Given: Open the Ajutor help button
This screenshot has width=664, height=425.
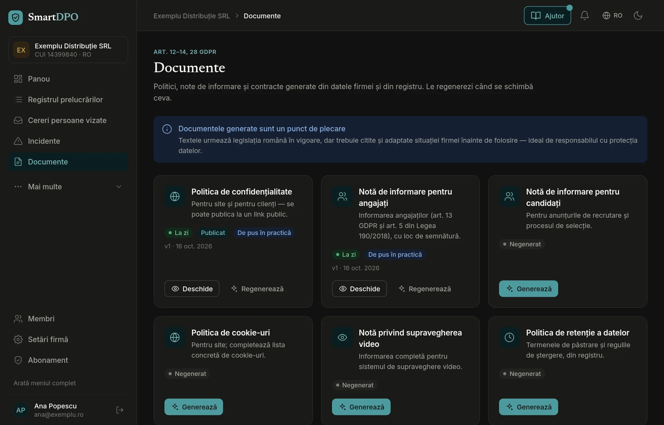Looking at the screenshot, I should tap(547, 16).
